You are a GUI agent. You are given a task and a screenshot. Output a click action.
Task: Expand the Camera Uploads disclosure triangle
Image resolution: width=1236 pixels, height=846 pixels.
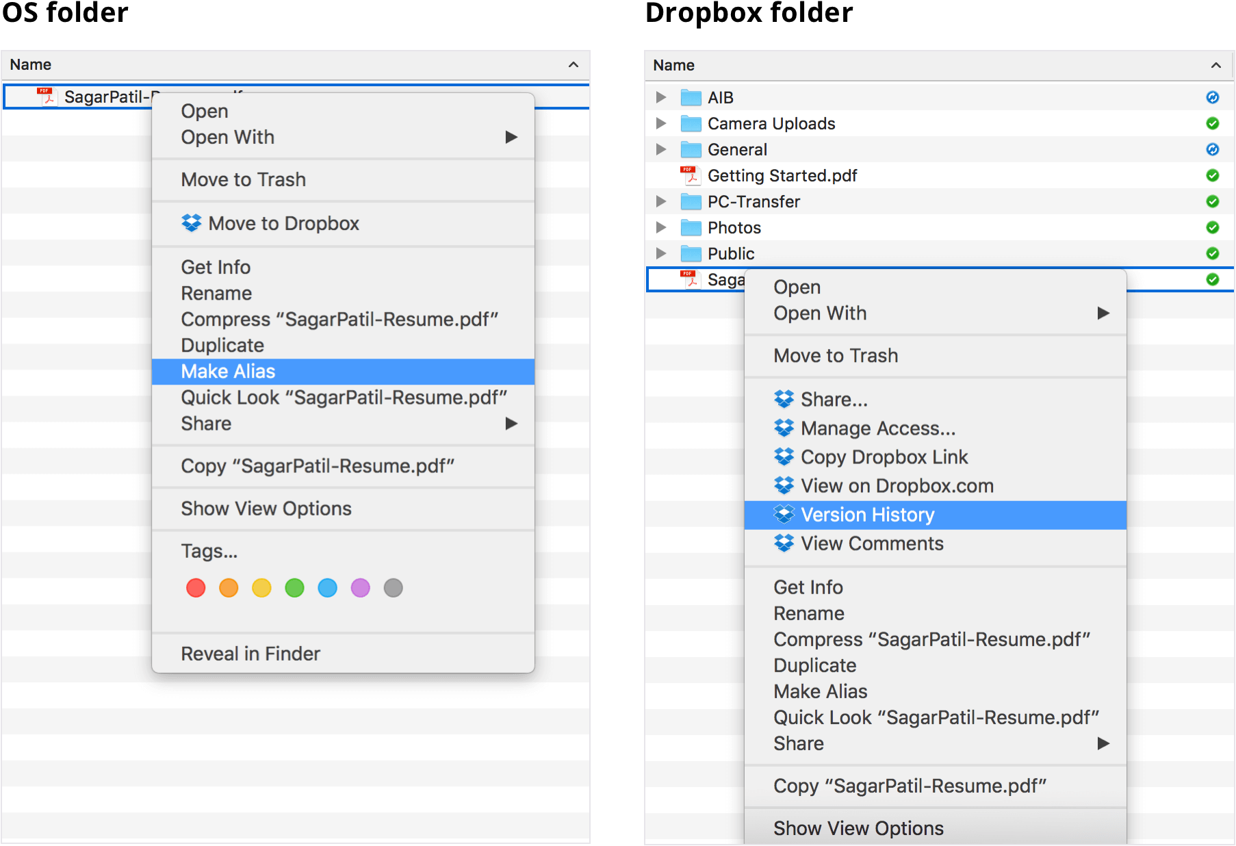[x=660, y=123]
